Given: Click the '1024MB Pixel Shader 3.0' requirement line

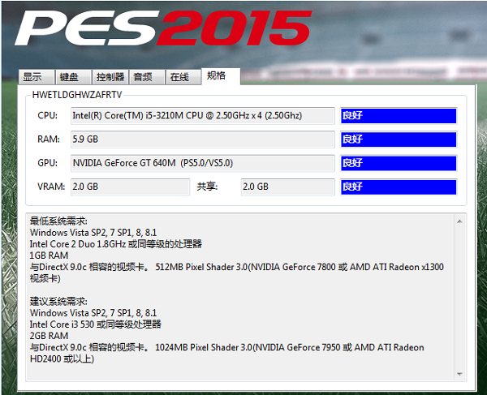Looking at the screenshot, I should pos(227,347).
